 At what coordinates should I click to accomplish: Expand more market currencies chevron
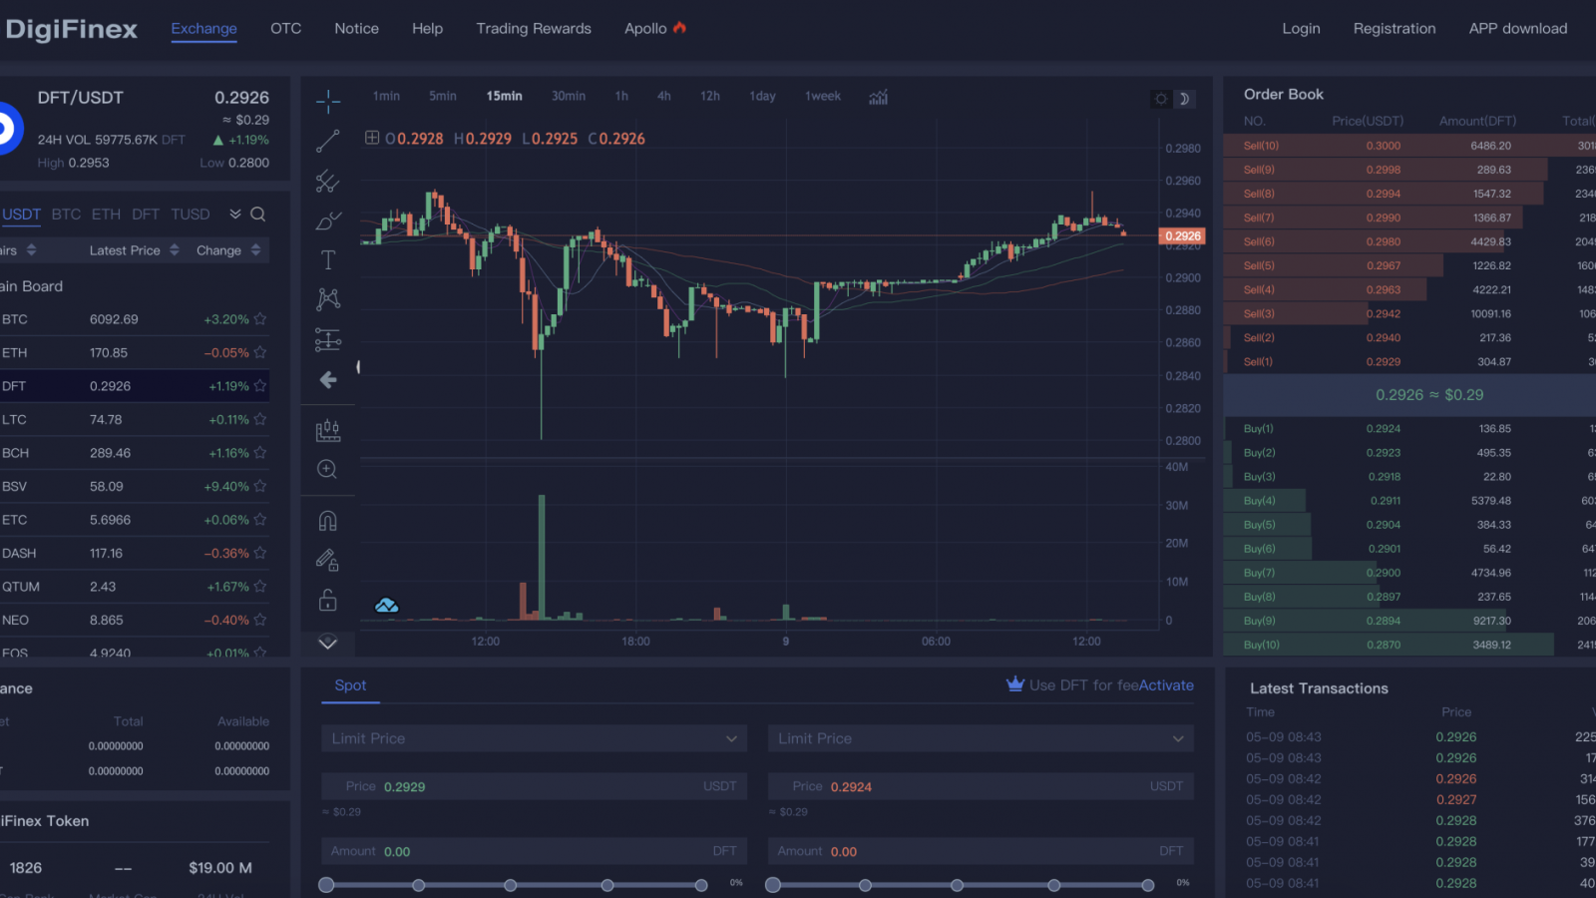pyautogui.click(x=235, y=214)
